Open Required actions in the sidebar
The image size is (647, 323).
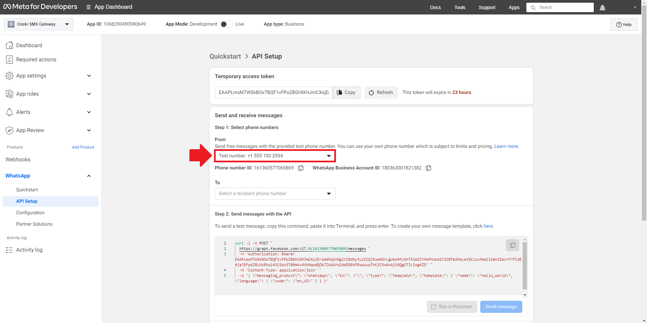coord(36,60)
